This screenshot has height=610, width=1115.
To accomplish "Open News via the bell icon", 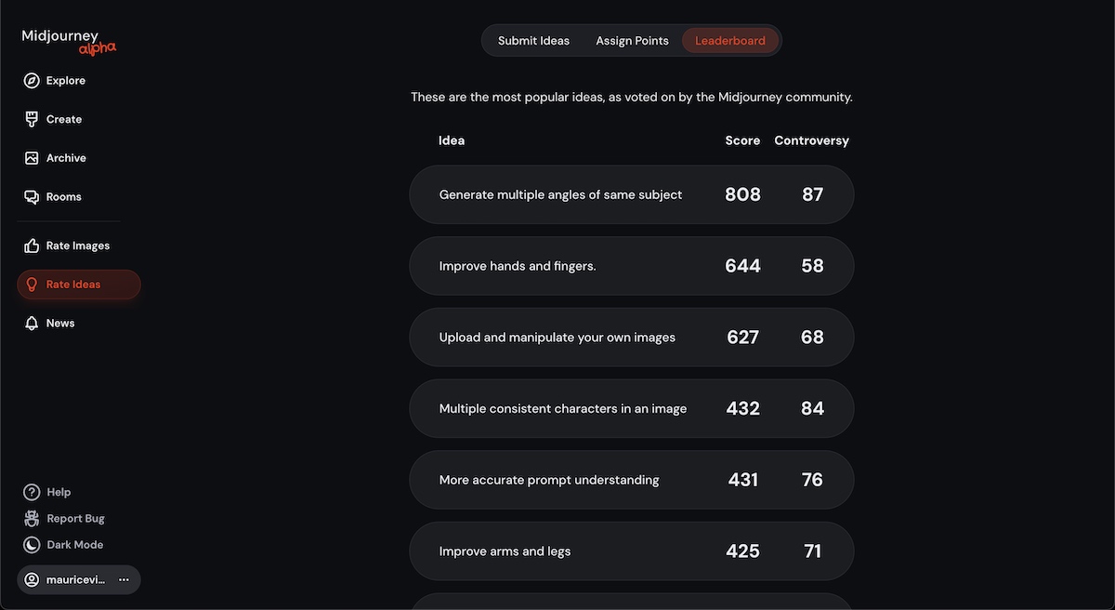I will click(32, 324).
